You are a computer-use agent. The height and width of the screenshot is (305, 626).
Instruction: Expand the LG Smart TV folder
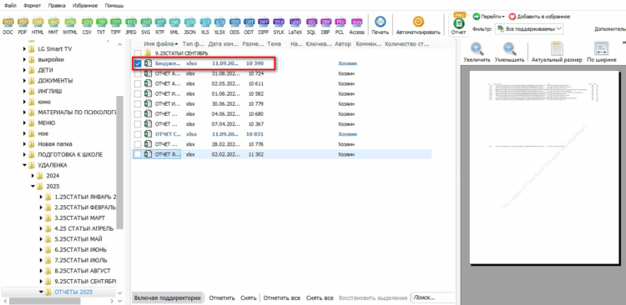click(24, 49)
